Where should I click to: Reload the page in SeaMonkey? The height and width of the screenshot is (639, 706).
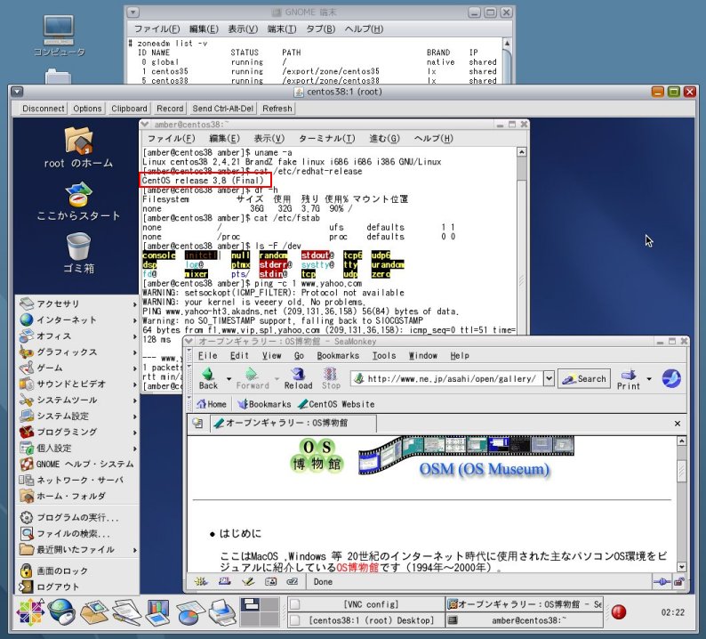298,378
